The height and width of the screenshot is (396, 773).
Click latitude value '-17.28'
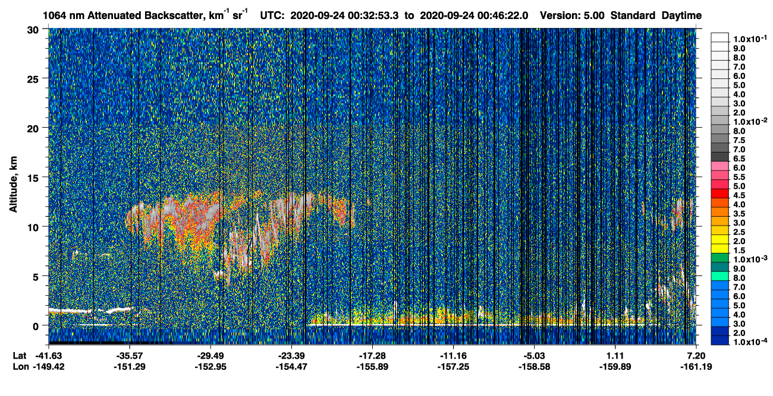(372, 356)
